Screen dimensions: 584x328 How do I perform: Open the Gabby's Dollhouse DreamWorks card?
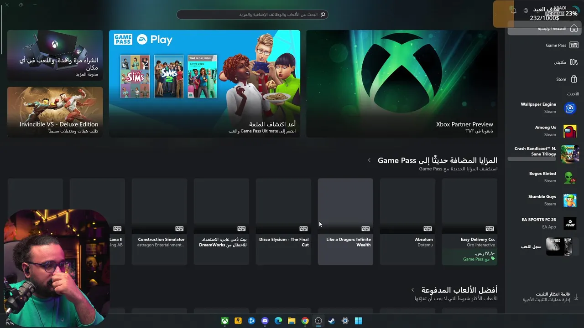[221, 221]
